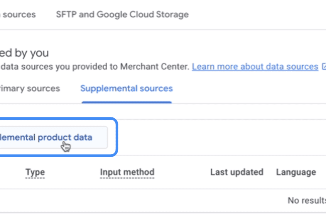This screenshot has height=214, width=326.
Task: Click the Last updated column header
Action: tap(237, 172)
